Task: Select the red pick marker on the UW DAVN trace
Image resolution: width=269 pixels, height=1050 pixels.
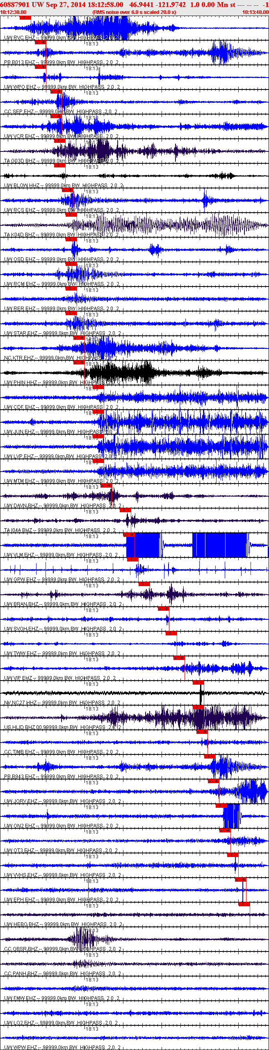Action: (106, 486)
